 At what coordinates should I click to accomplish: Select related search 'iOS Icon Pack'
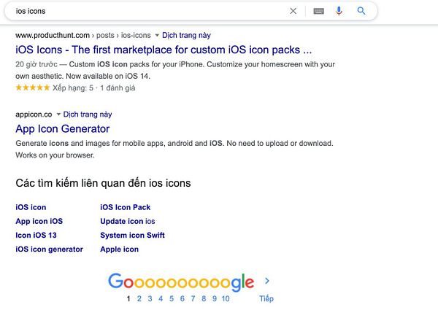point(125,207)
